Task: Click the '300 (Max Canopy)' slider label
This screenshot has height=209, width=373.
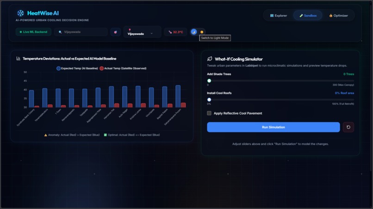Action: 343,85
